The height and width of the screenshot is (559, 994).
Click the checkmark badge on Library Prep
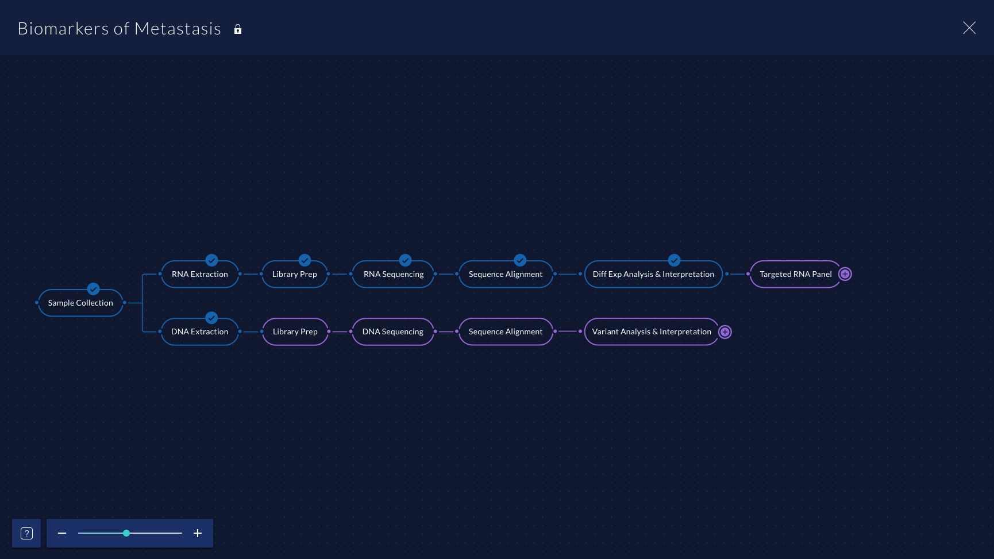(305, 260)
